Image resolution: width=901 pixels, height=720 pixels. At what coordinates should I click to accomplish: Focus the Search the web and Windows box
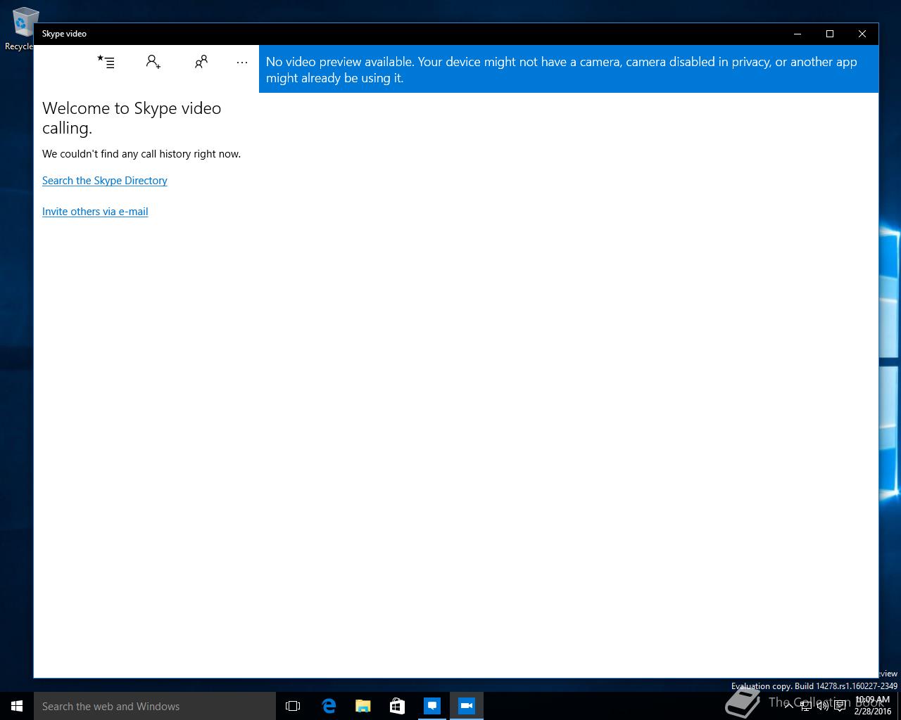coord(155,706)
